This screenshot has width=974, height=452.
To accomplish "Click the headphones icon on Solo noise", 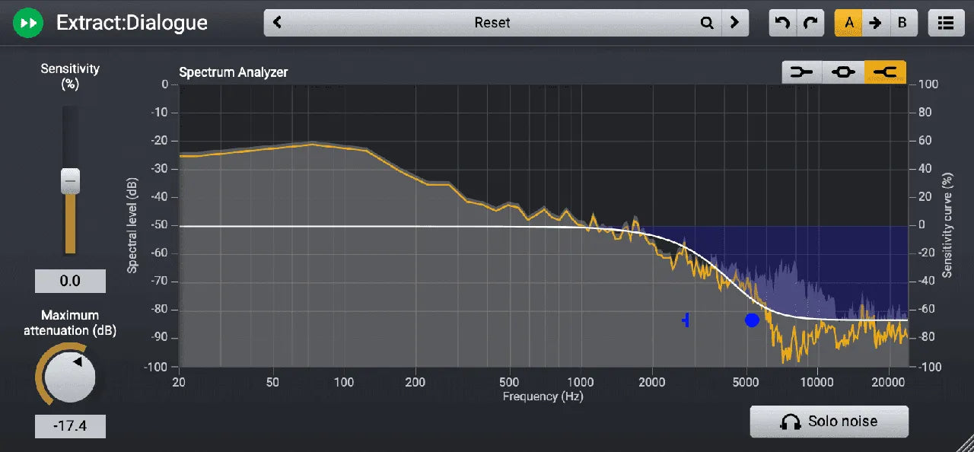I will pos(791,421).
